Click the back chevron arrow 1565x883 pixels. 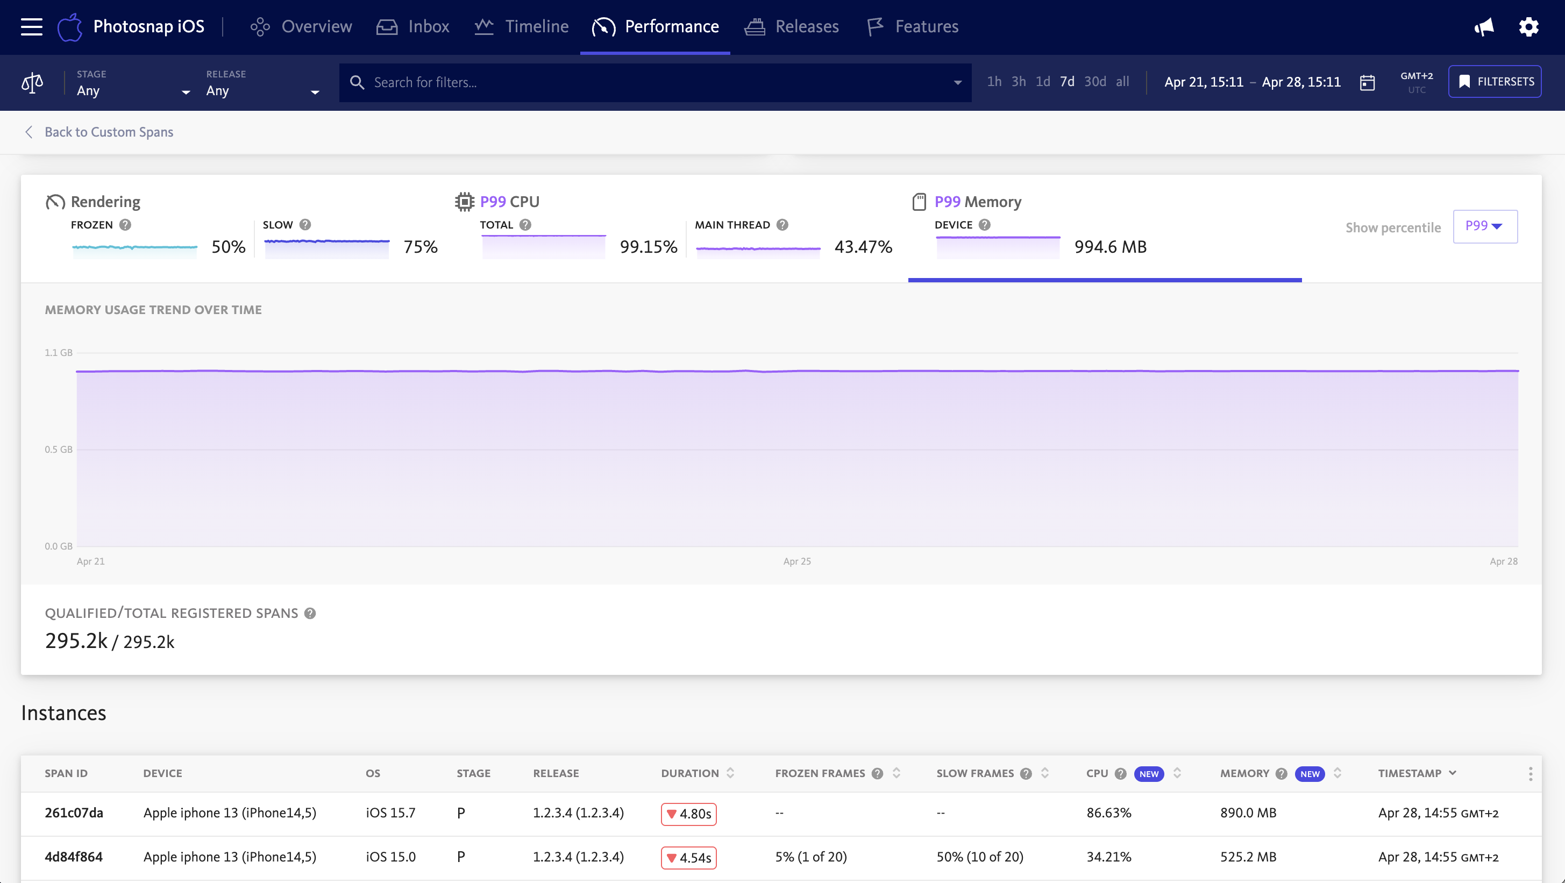pyautogui.click(x=28, y=132)
